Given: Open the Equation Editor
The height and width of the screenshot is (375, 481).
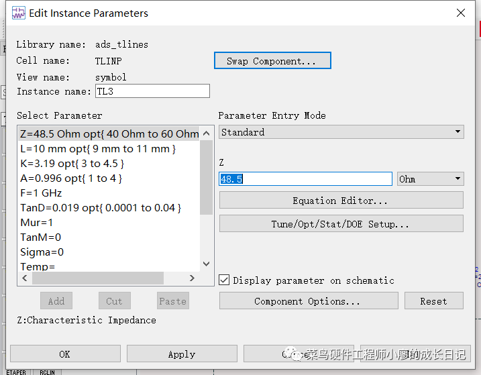Looking at the screenshot, I should [341, 201].
